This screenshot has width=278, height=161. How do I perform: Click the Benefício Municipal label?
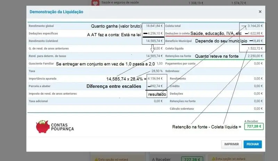pyautogui.click(x=178, y=41)
